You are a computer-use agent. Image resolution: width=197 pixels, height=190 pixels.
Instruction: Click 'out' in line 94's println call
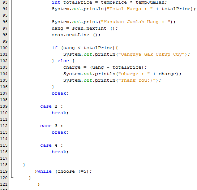(x=76, y=9)
